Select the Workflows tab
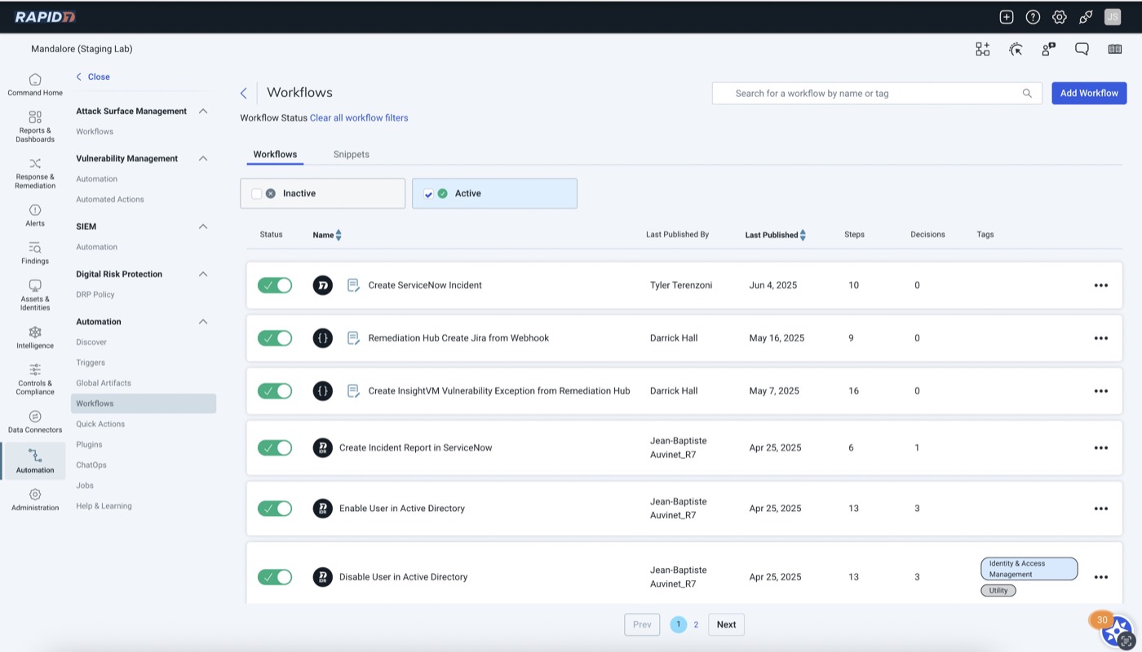The width and height of the screenshot is (1142, 652). tap(275, 154)
